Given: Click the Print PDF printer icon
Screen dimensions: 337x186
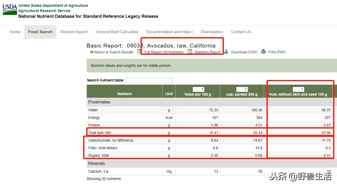Looking at the screenshot, I should [264, 51].
